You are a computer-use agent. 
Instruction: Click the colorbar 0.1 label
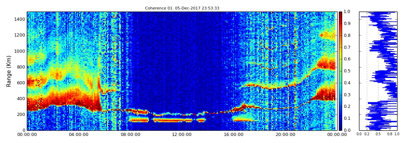point(346,118)
